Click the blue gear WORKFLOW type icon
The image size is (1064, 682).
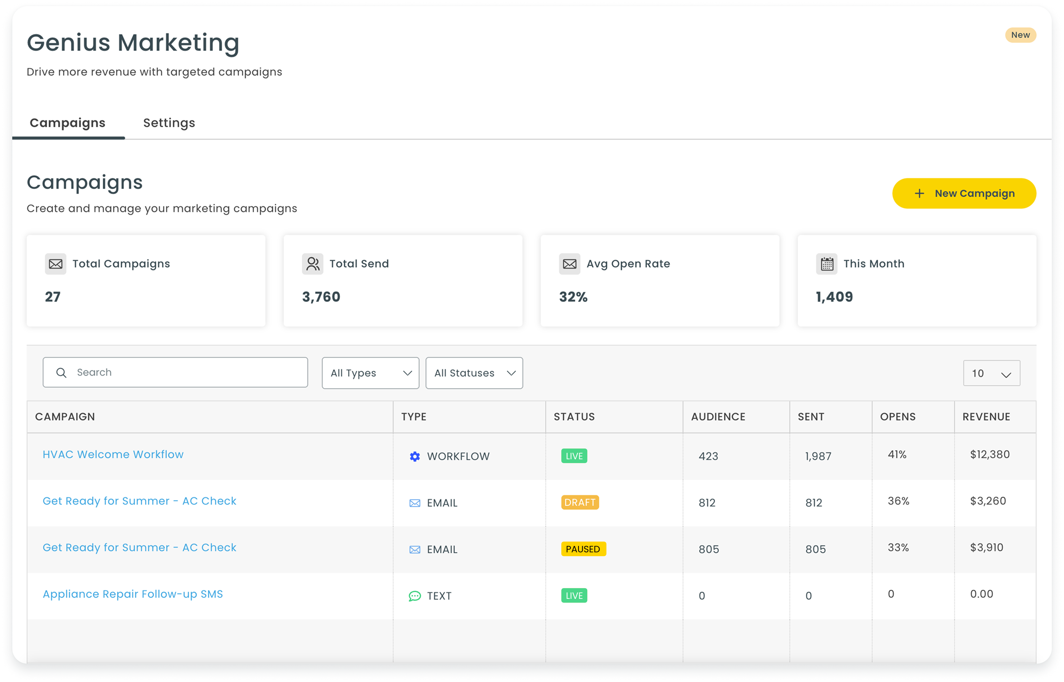415,457
